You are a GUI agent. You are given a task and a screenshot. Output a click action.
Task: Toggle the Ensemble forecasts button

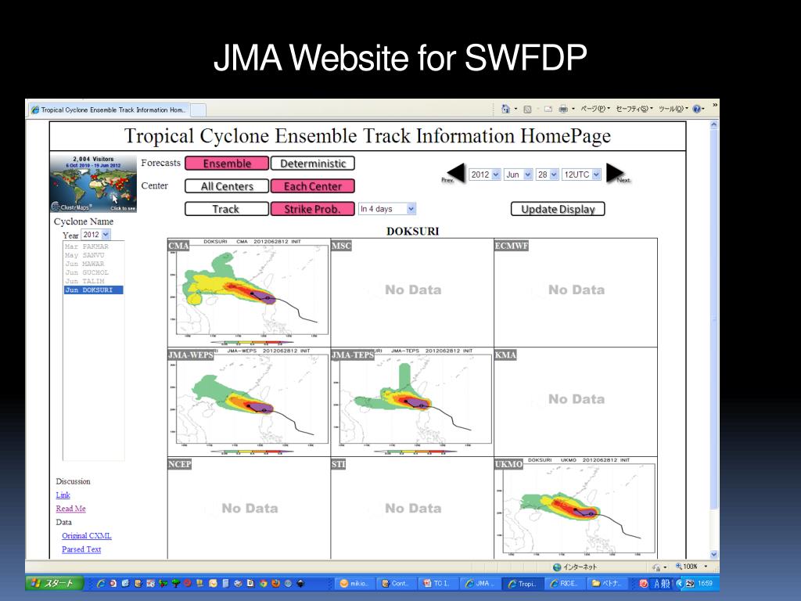(227, 164)
